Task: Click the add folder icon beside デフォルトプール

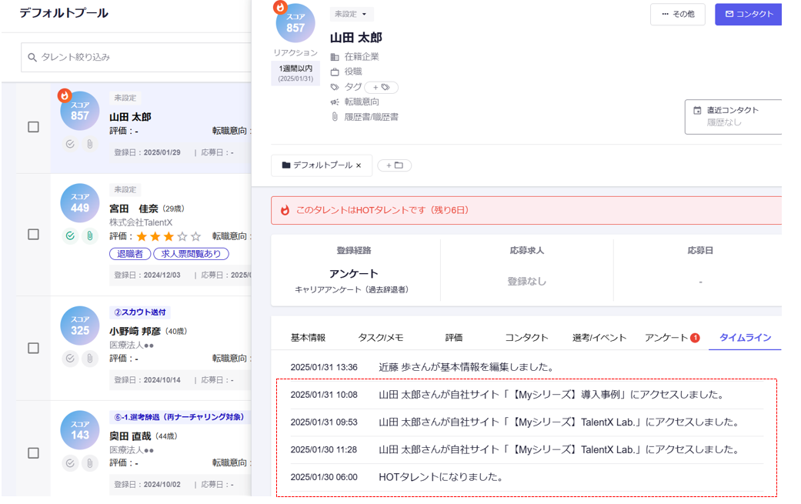Action: pyautogui.click(x=394, y=165)
